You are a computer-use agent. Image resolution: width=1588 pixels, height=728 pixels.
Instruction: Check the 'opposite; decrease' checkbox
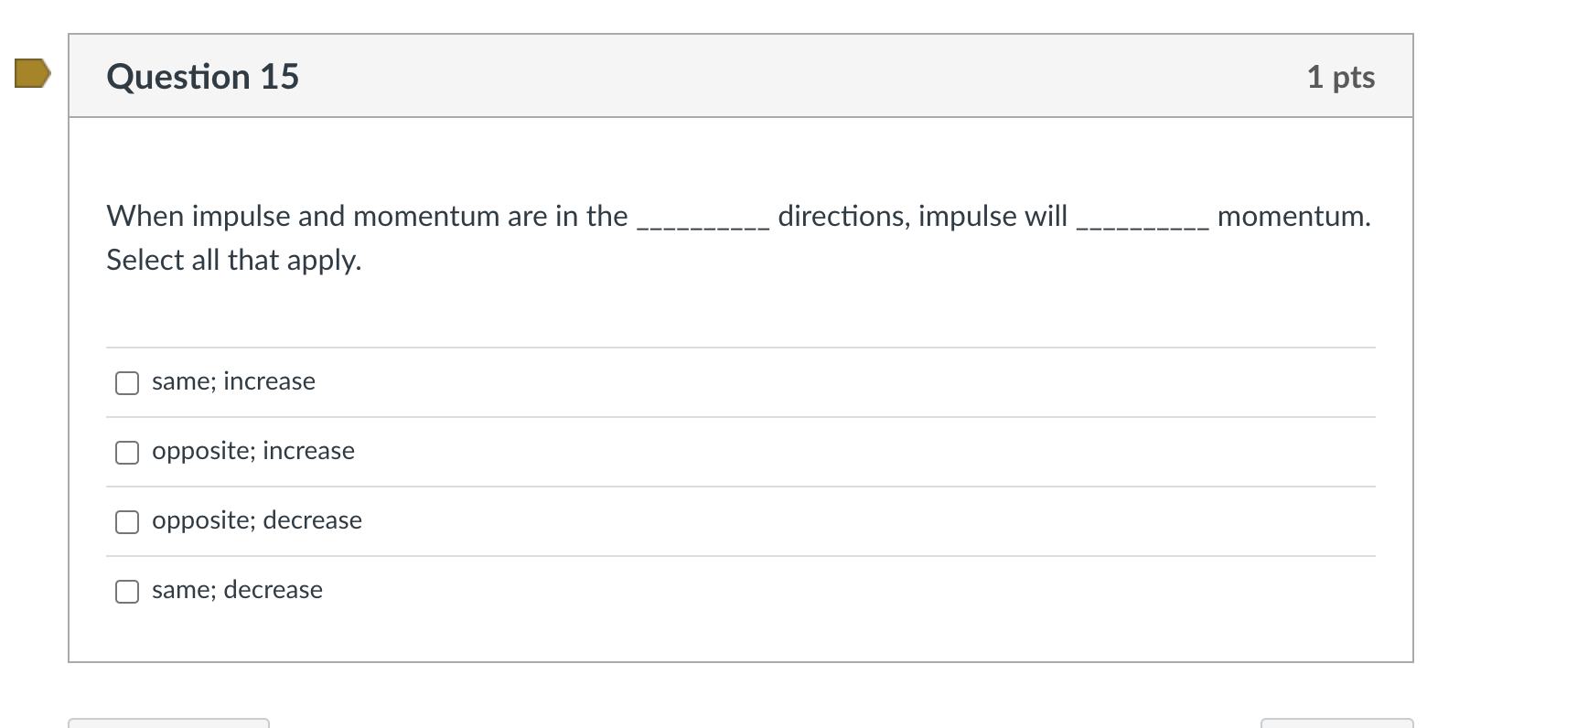[x=127, y=521]
